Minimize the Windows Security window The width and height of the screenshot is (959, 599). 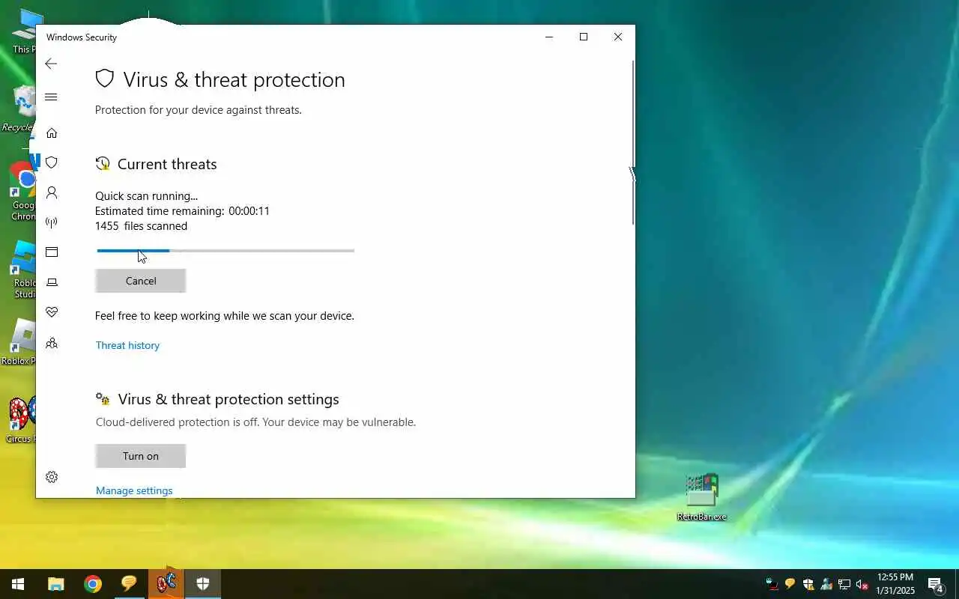(x=549, y=37)
